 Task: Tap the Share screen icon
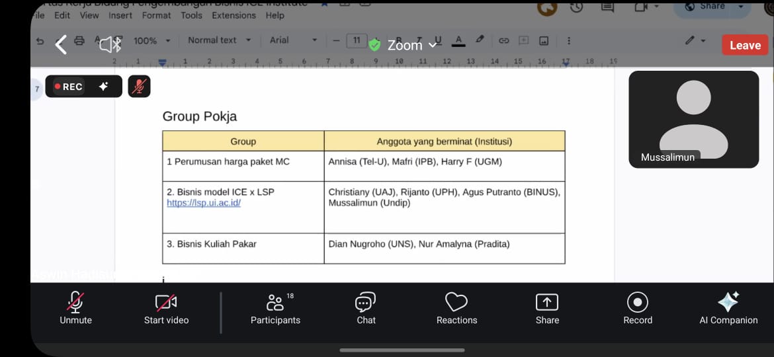tap(547, 309)
